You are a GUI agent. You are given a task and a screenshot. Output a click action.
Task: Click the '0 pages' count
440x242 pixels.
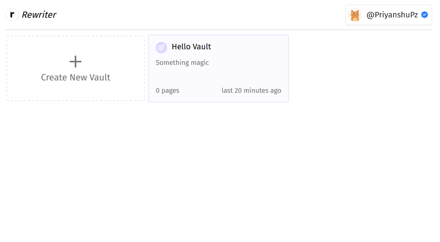pyautogui.click(x=167, y=91)
